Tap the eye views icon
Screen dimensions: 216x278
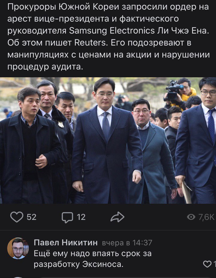(191, 217)
